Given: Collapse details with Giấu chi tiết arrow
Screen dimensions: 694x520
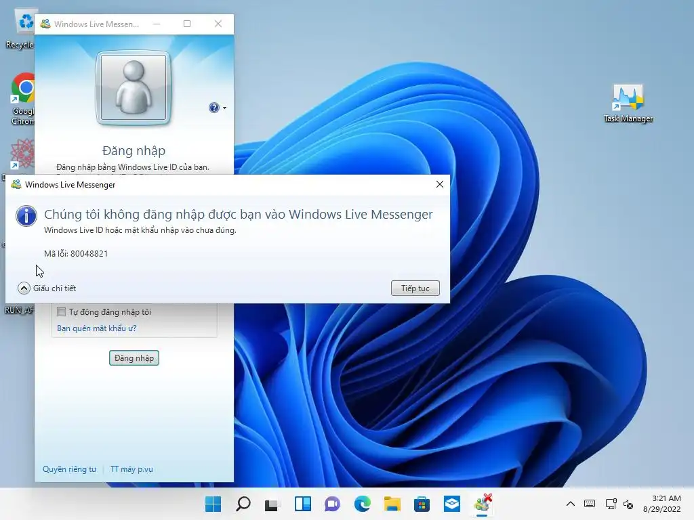Looking at the screenshot, I should 24,288.
